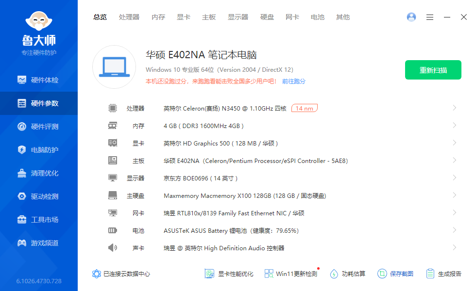Click the RTL810x/8139 Ethernet NIC text

(234, 213)
